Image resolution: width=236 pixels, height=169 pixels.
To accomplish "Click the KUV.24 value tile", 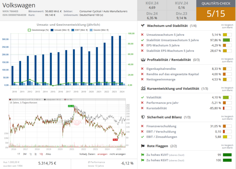I will pyautogui.click(x=181, y=5).
